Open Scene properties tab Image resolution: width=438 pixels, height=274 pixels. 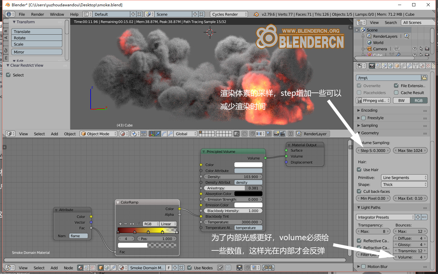pos(384,66)
